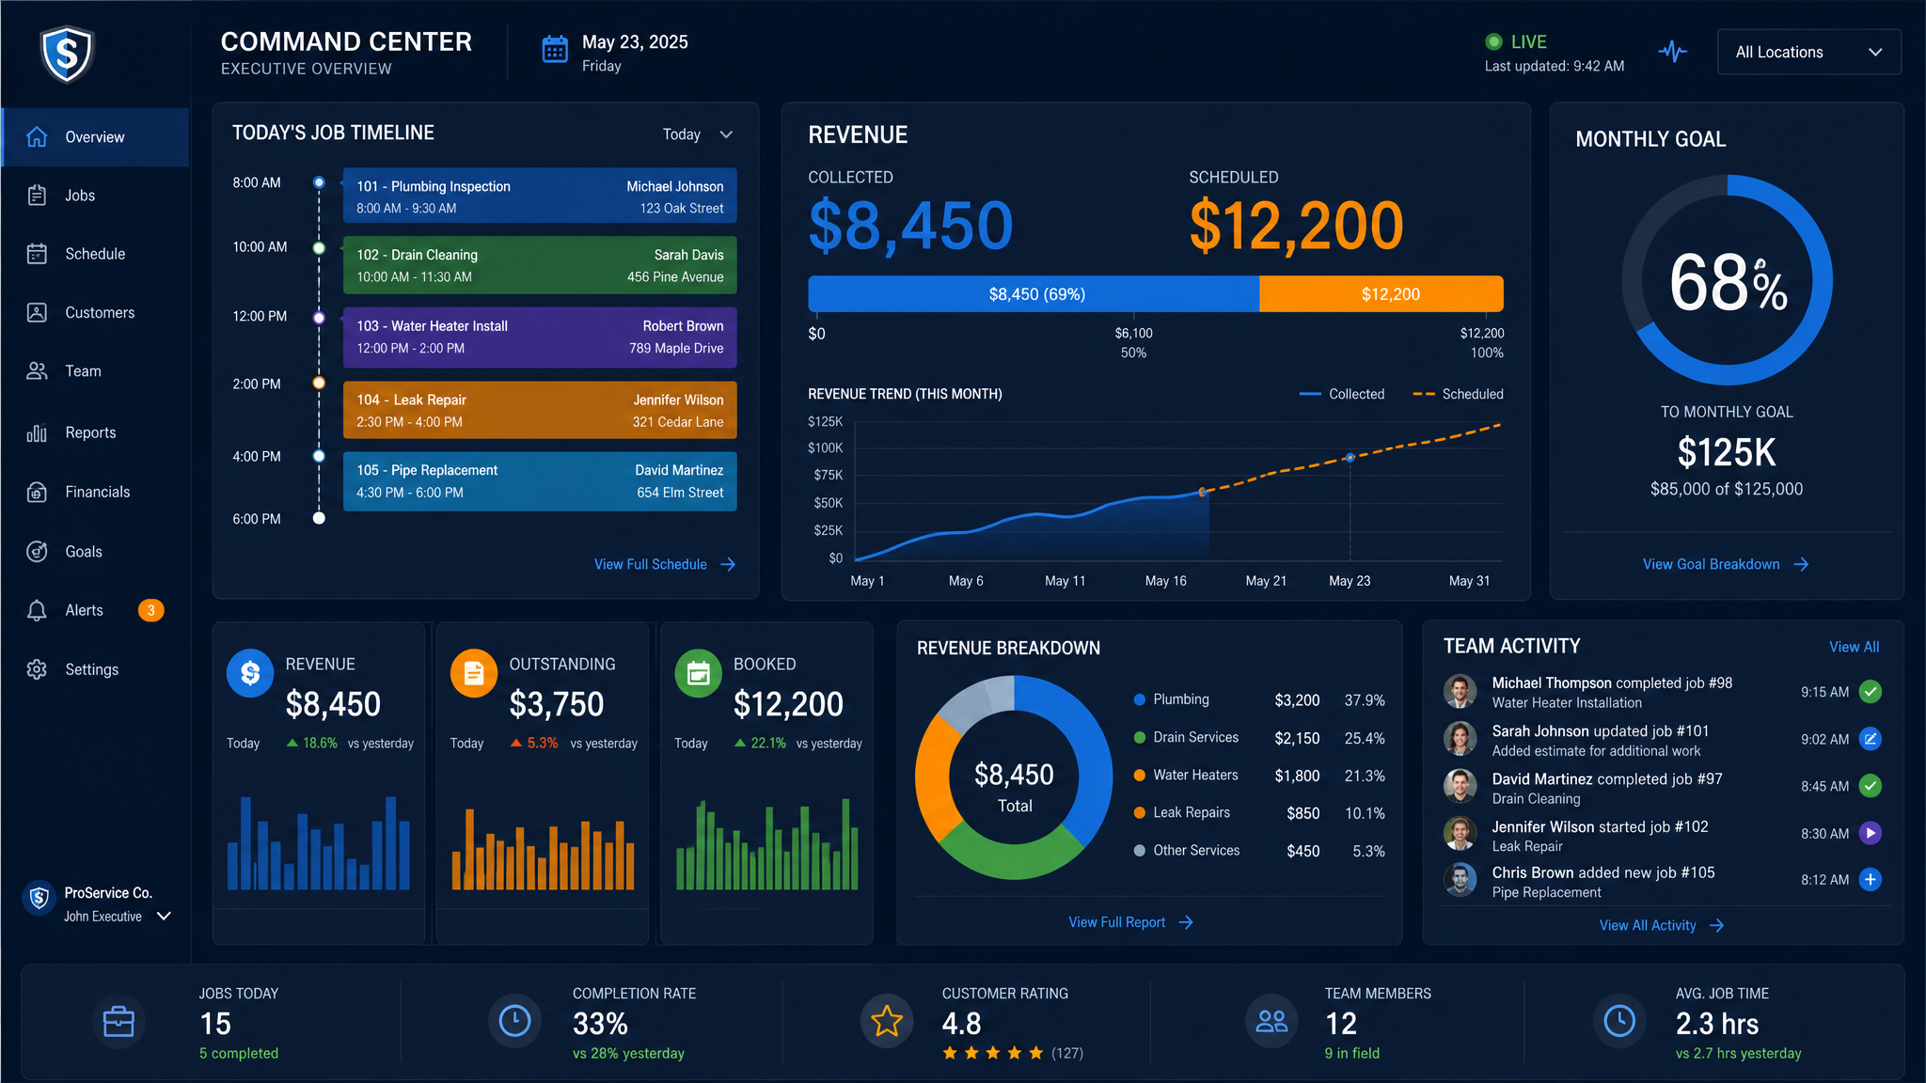
Task: Click the Plumbing legend row $3,200
Action: (1259, 699)
